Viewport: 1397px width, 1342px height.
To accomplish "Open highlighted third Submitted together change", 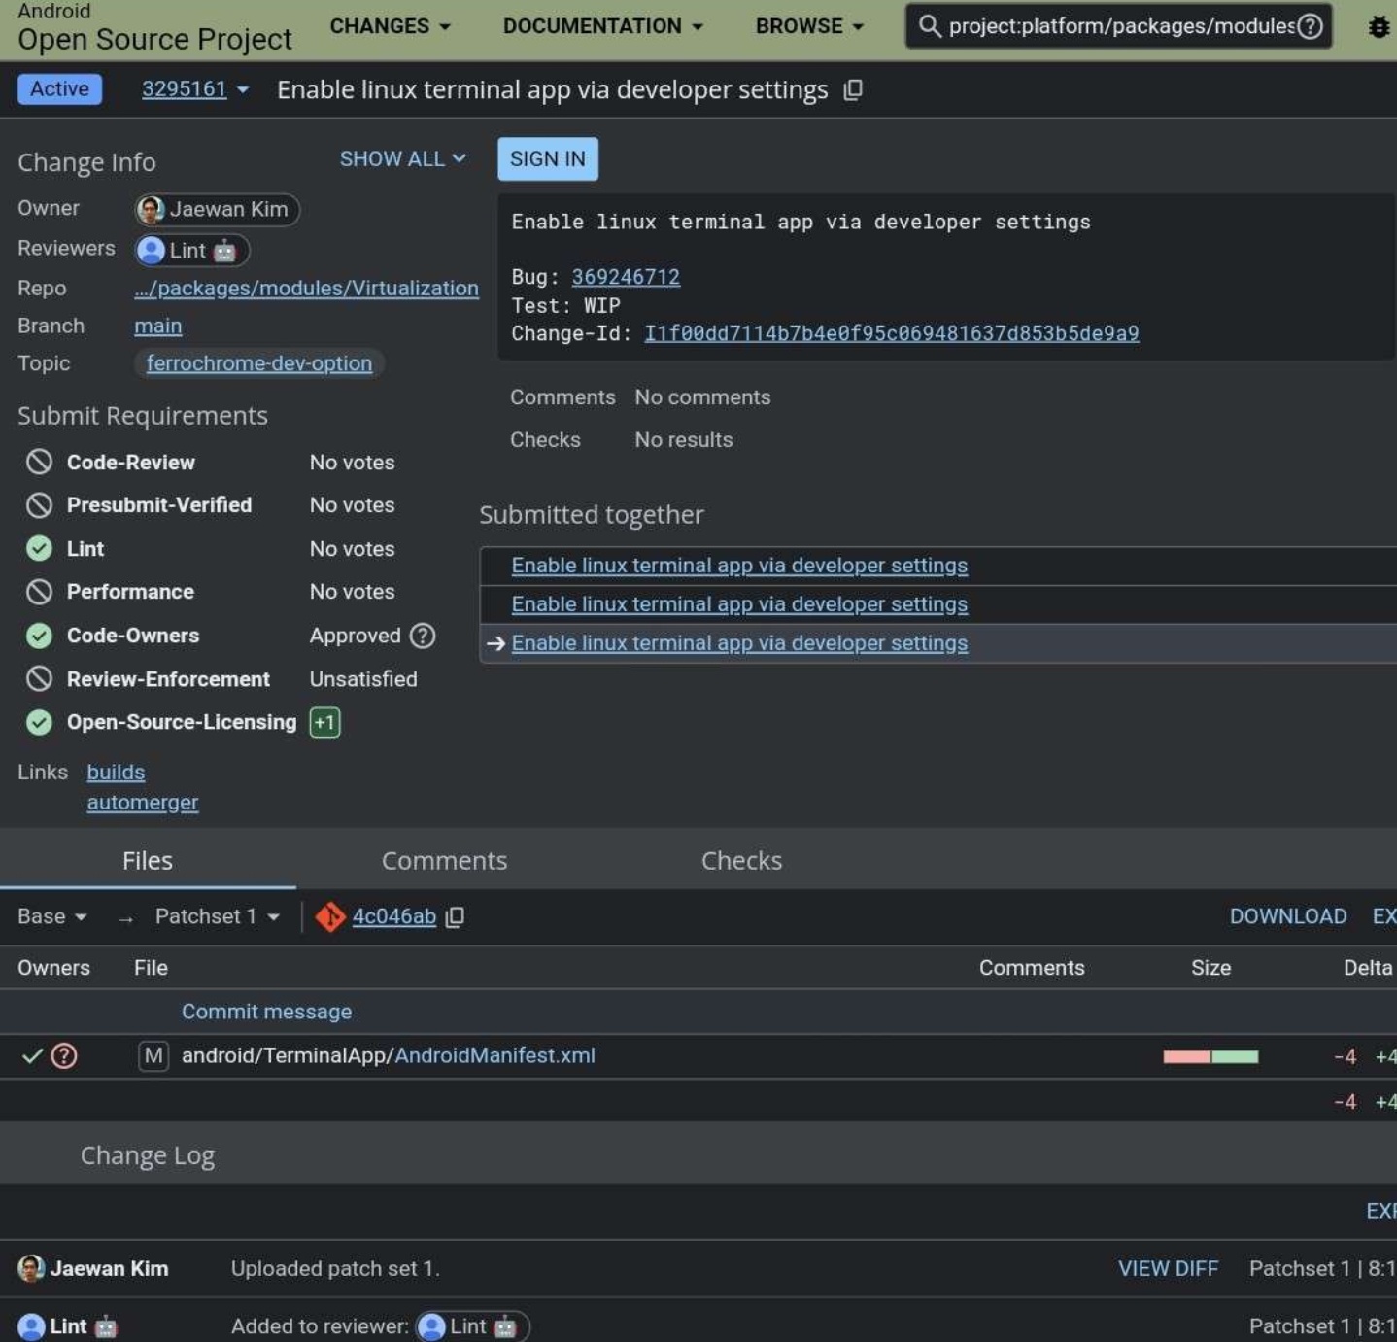I will point(739,643).
